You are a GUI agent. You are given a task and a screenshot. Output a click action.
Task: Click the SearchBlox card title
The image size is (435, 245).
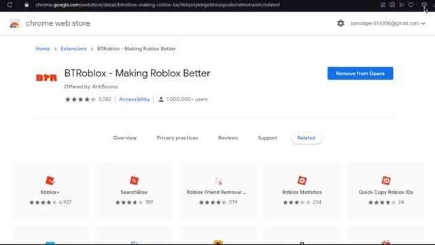(x=134, y=192)
